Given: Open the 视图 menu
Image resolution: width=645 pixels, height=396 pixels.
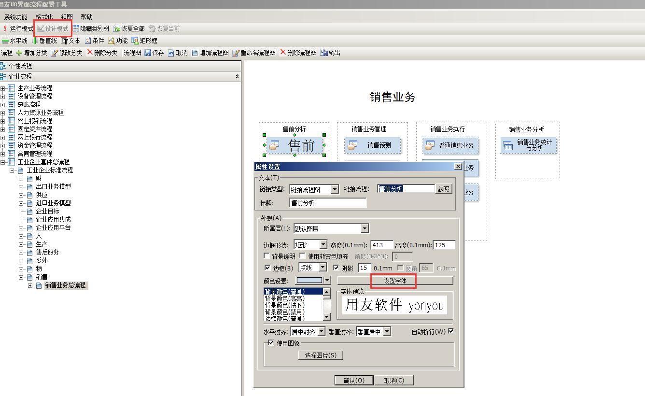Looking at the screenshot, I should 67,17.
